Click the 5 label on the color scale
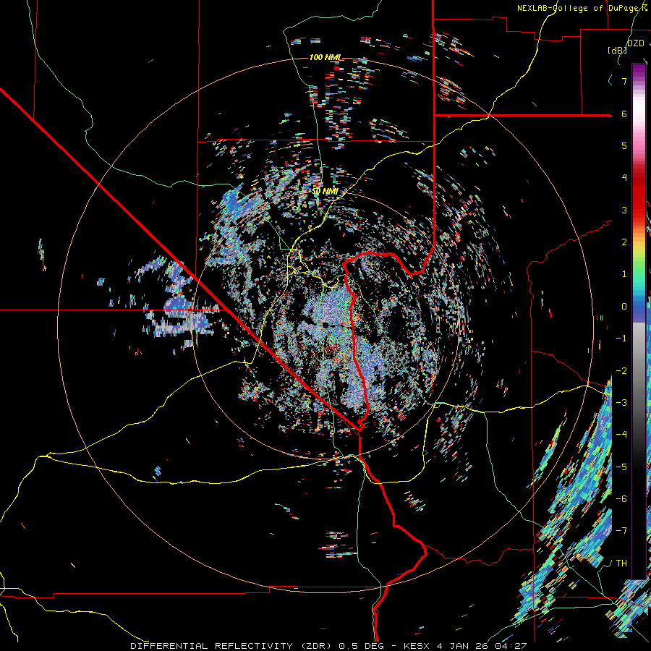This screenshot has width=651, height=651. (624, 145)
